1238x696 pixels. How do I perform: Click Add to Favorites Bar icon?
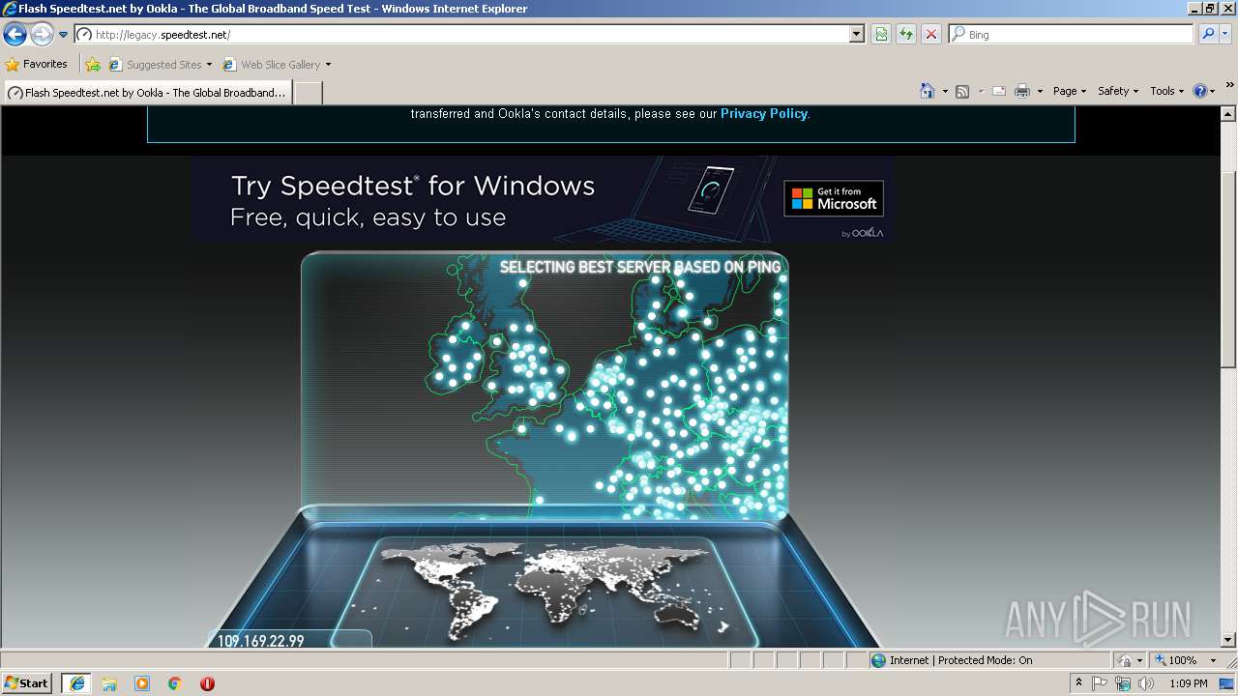93,65
